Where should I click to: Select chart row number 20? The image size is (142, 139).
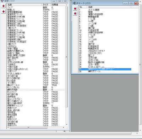[x=105, y=53]
